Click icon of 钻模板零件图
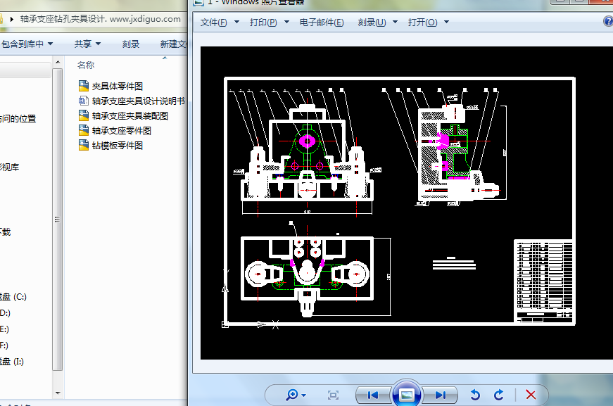Viewport: 613px width, 406px height. click(x=84, y=145)
